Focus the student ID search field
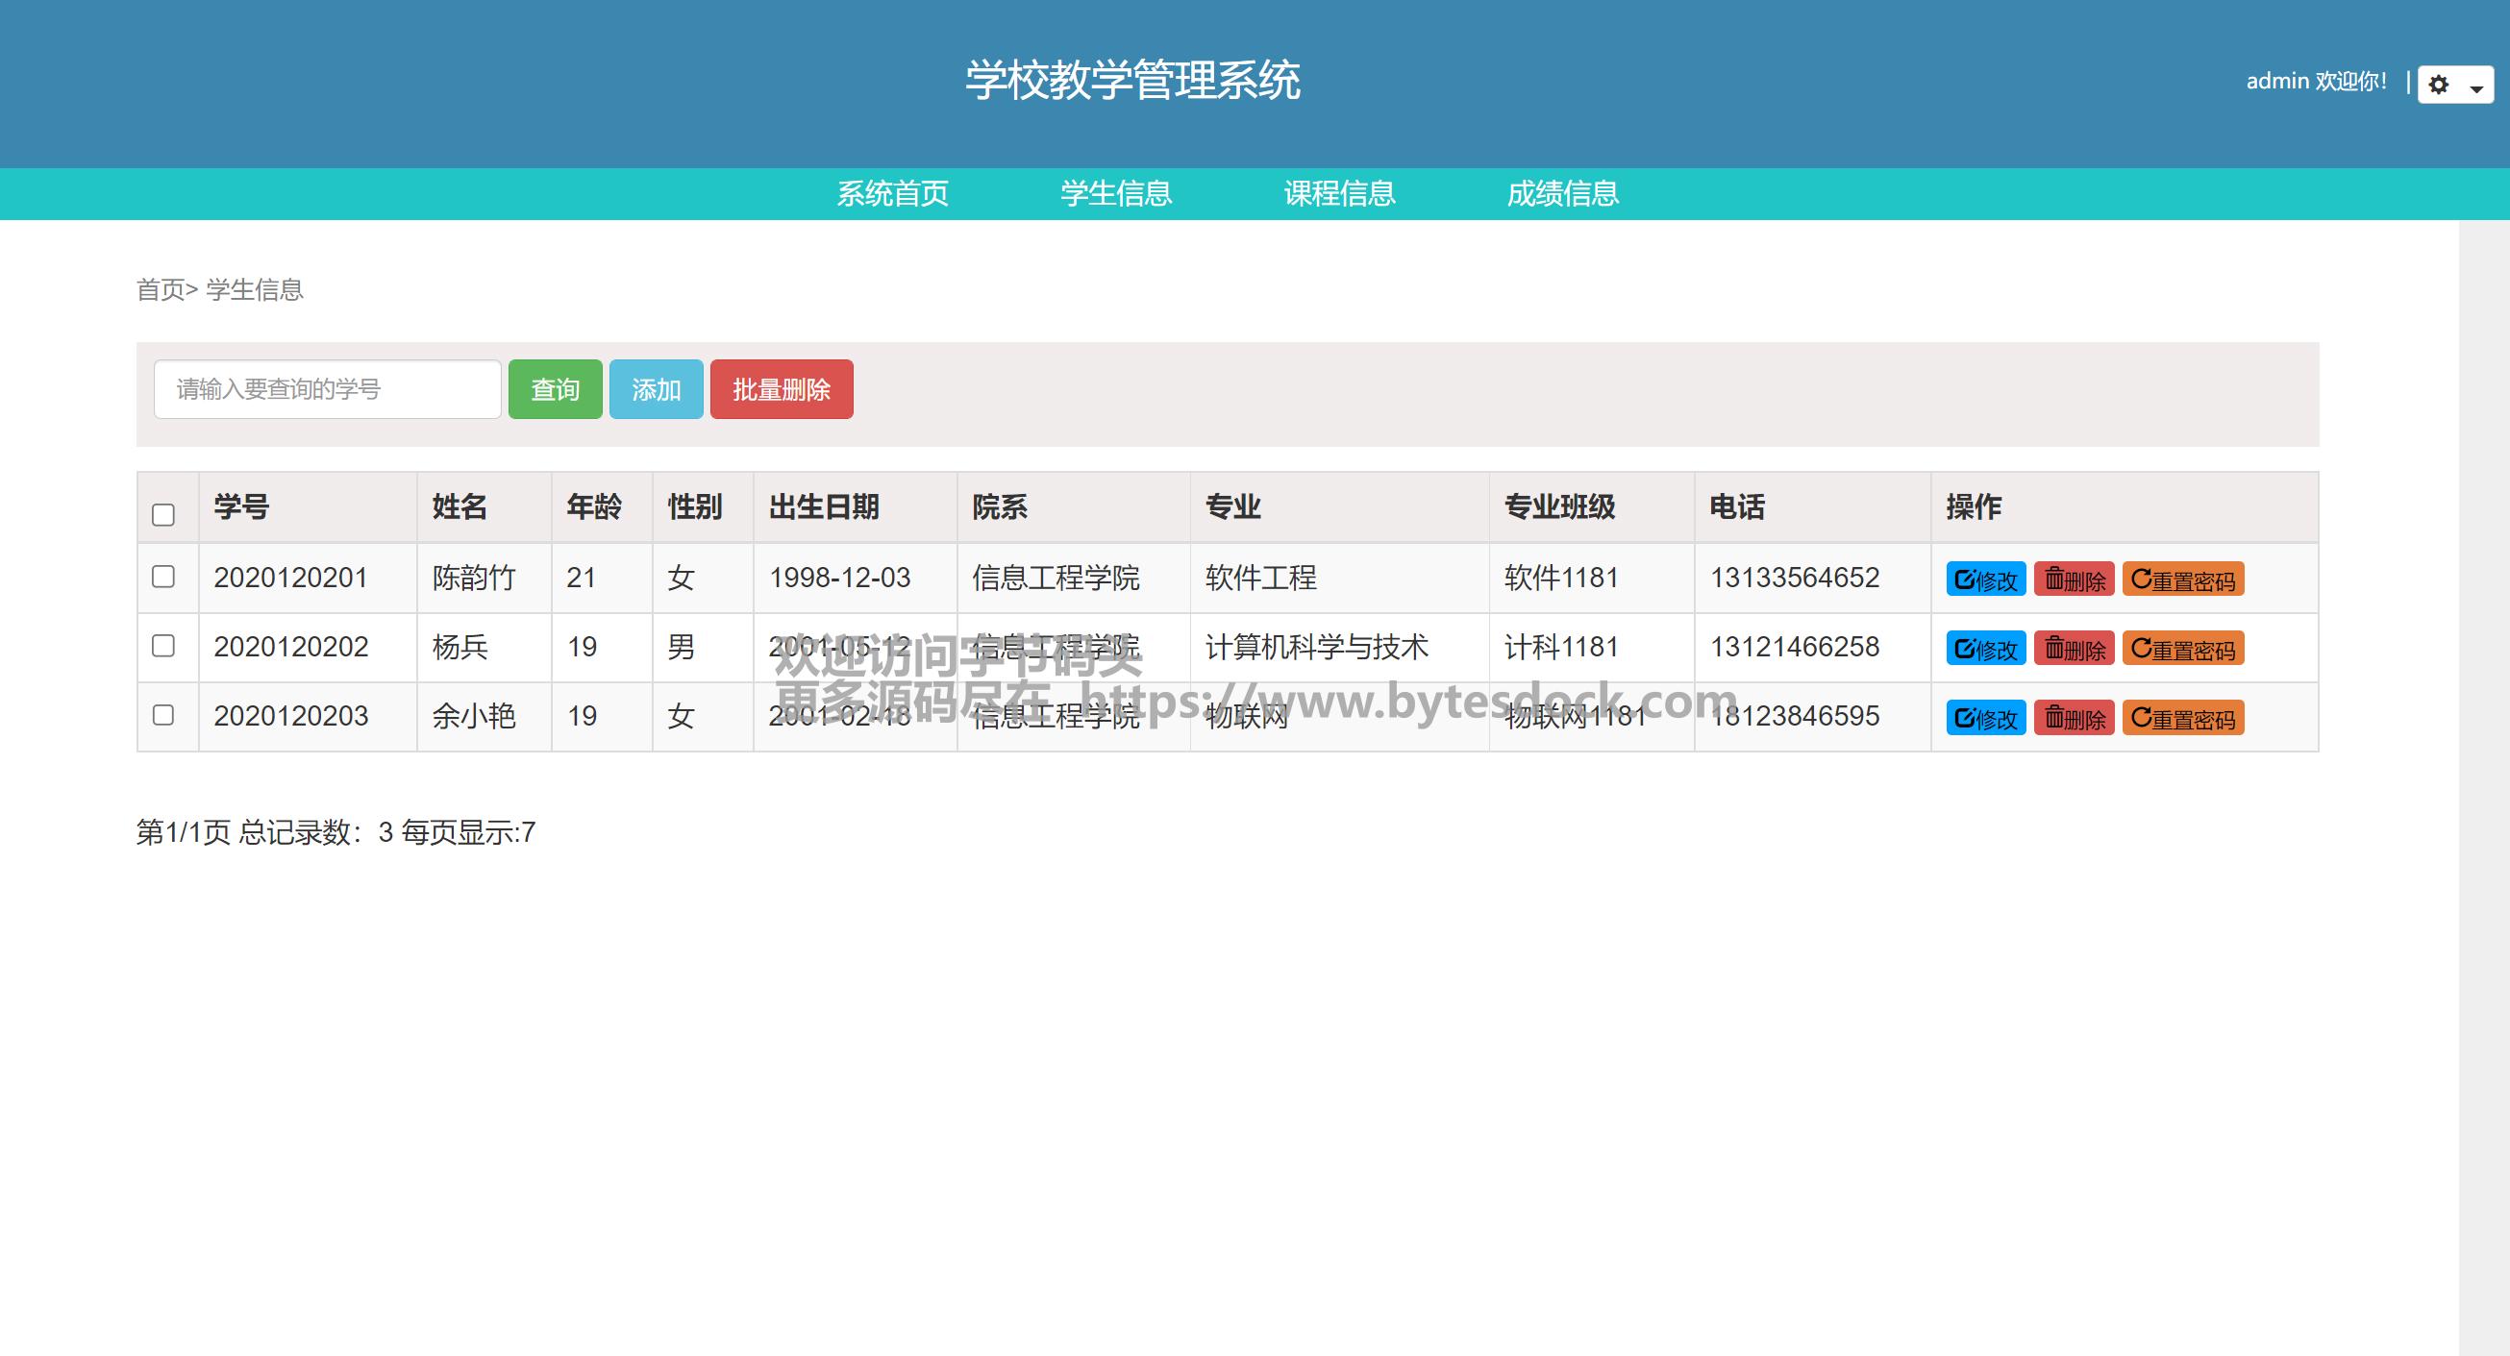Viewport: 2510px width, 1356px height. 328,389
